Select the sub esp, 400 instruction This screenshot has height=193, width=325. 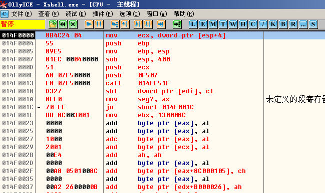[138, 59]
